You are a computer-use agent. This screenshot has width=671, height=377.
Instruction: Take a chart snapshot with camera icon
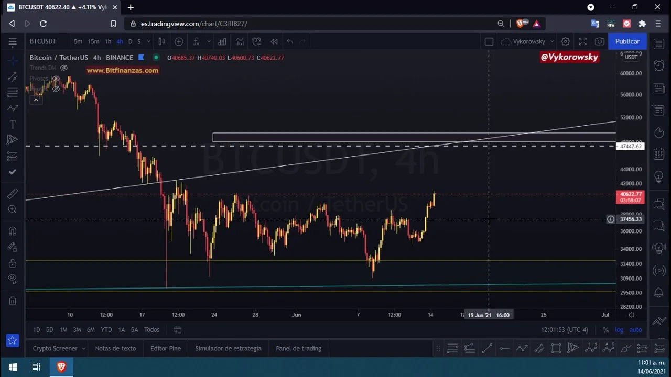[x=600, y=41]
